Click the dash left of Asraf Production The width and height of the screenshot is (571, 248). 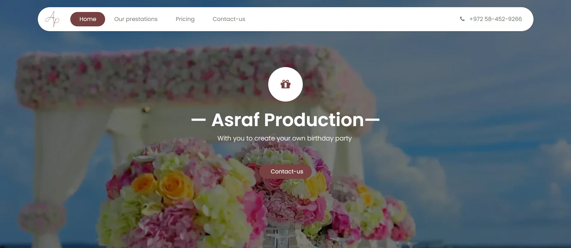coord(198,120)
